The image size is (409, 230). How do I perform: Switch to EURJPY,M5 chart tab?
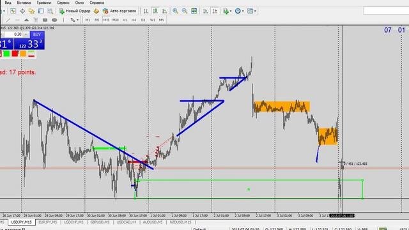[x=48, y=222]
